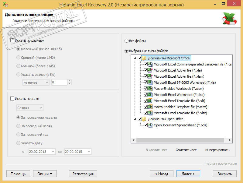Screen dimensions: 243x183
Task: Click the Macro-Enabled Template (*.xltm) file icon
Action: [x=150, y=107]
